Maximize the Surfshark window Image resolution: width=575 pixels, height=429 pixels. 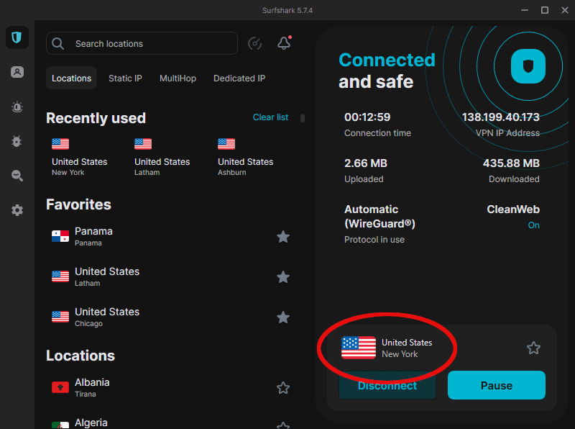point(545,10)
